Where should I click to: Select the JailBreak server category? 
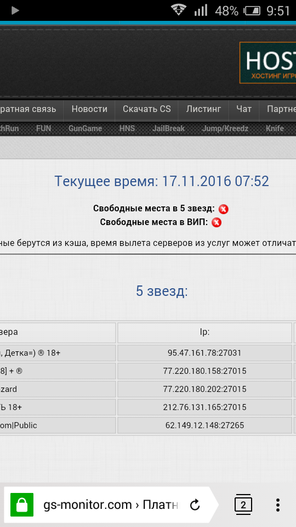(168, 128)
